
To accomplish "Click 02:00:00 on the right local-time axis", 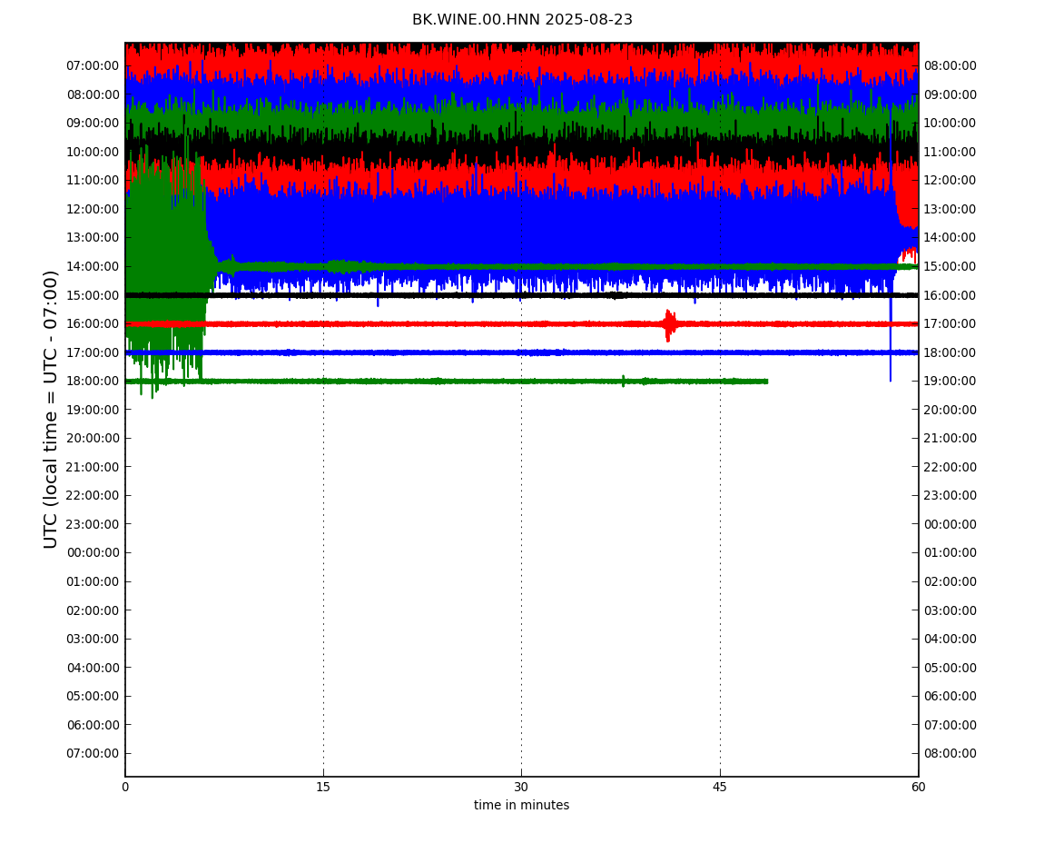I will pyautogui.click(x=950, y=581).
